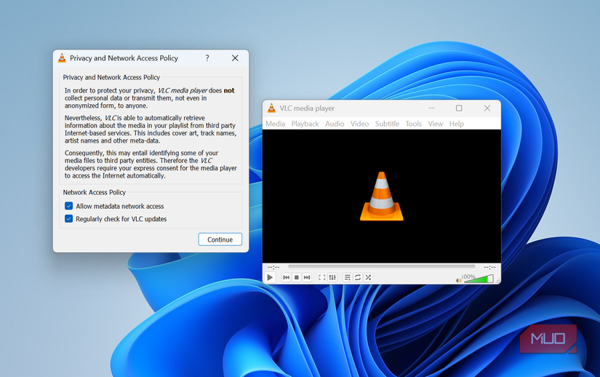Click VLC cone icon in dialog title bar

click(x=62, y=57)
